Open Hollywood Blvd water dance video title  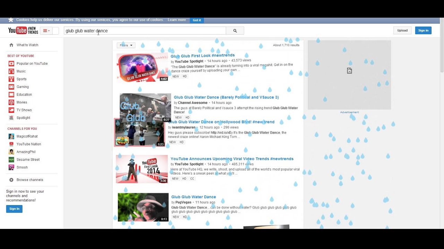tap(221, 122)
